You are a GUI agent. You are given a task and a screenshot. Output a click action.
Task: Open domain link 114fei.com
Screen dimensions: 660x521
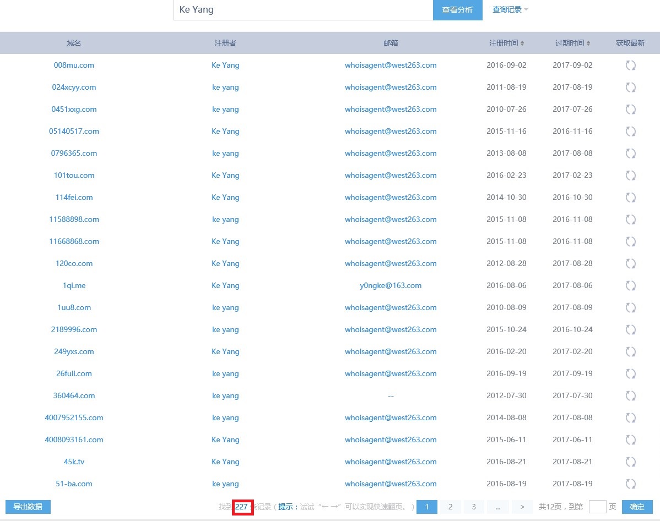(x=74, y=197)
